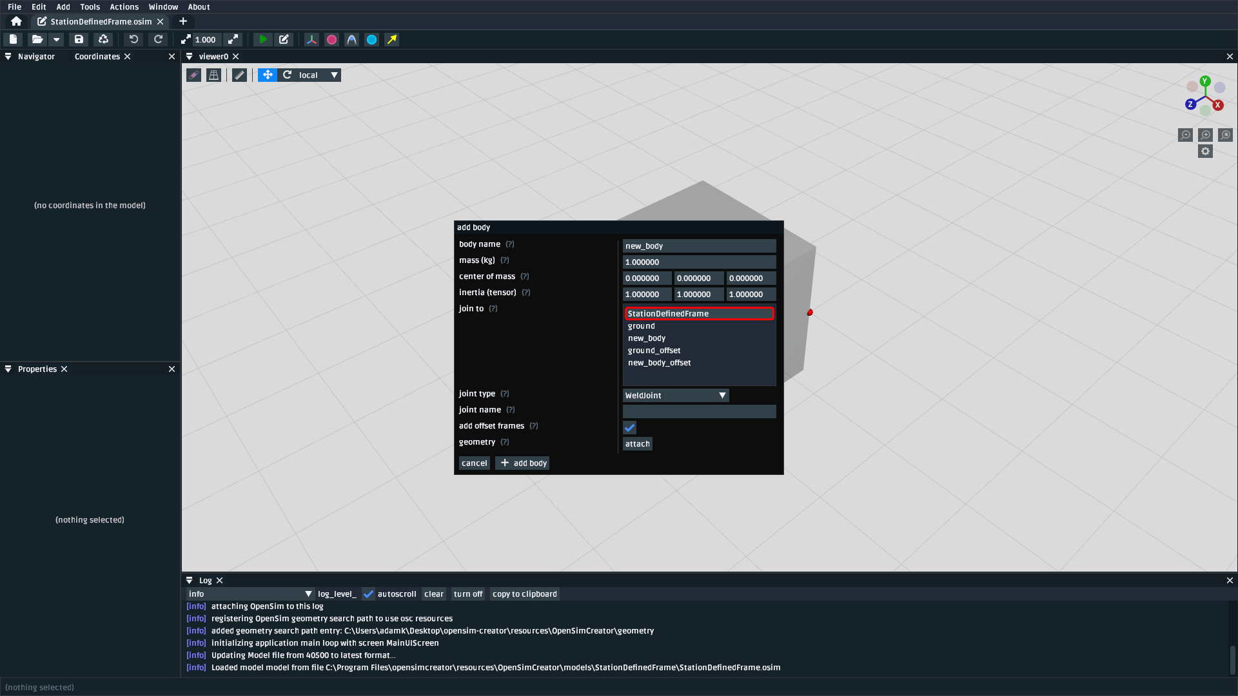Toggle the autoscroll checkbox in Log
This screenshot has width=1238, height=696.
click(x=368, y=594)
